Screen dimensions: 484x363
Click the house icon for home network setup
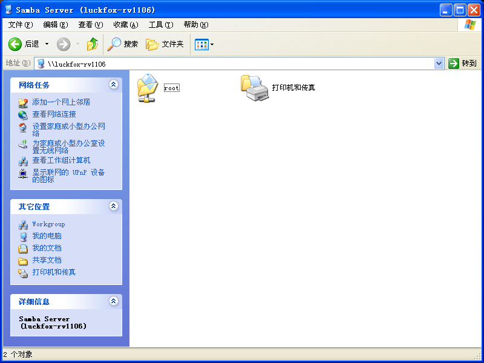pos(23,127)
